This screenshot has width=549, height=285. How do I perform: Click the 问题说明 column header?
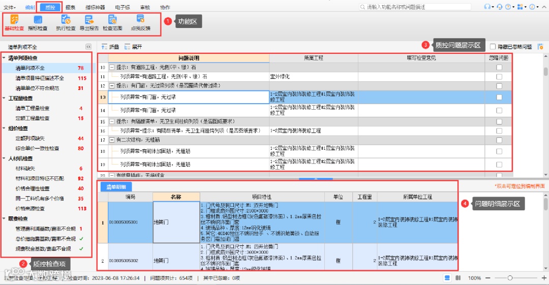coord(189,58)
